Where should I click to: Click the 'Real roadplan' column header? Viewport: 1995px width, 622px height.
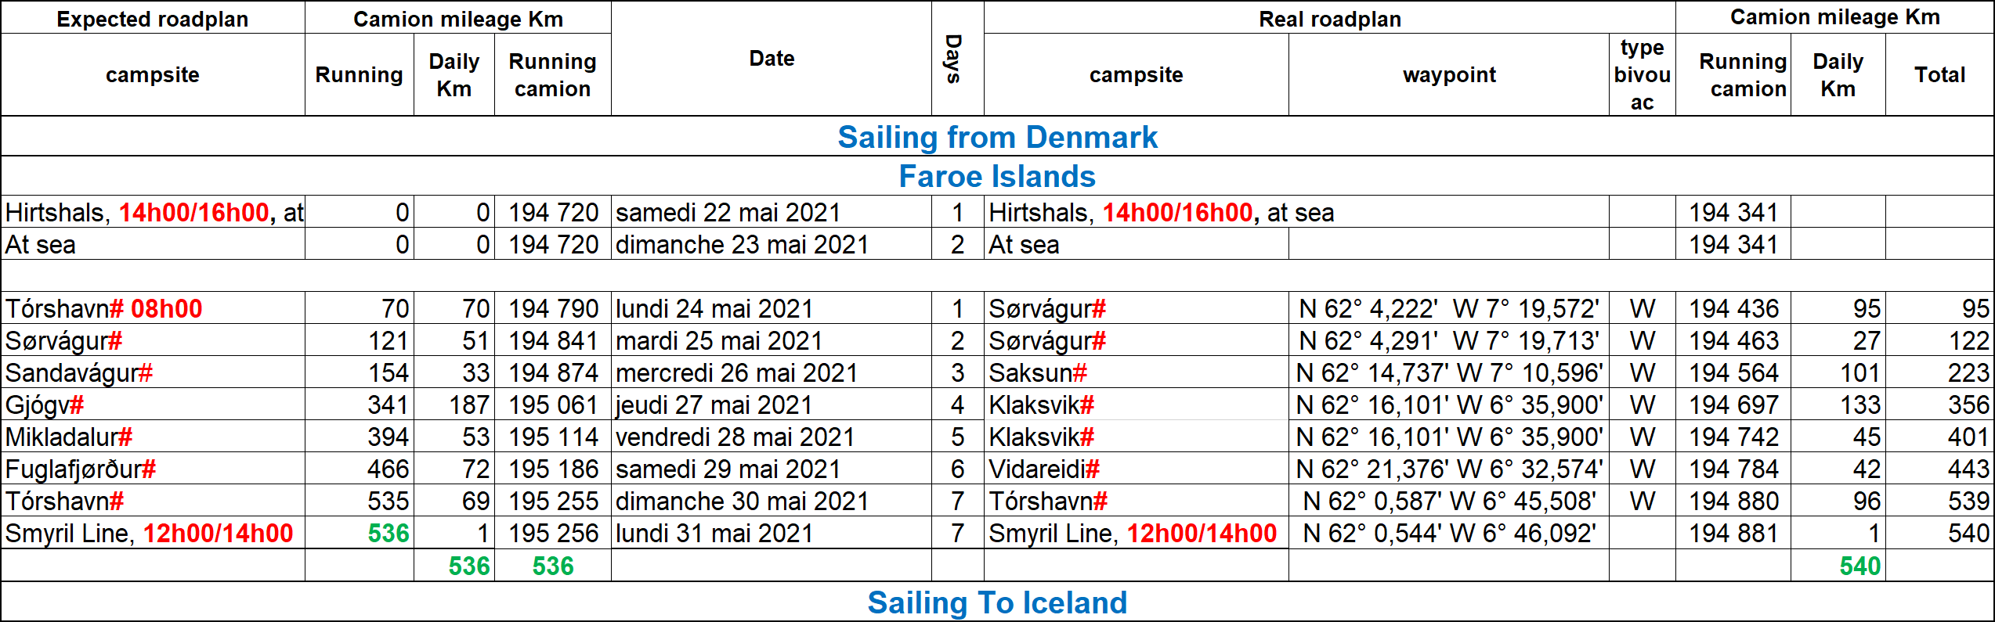point(1329,19)
